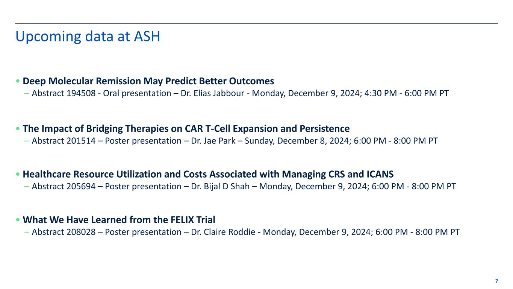Select "What We Have Learned from the FELIX Trial"
513x289 pixels.
click(119, 219)
